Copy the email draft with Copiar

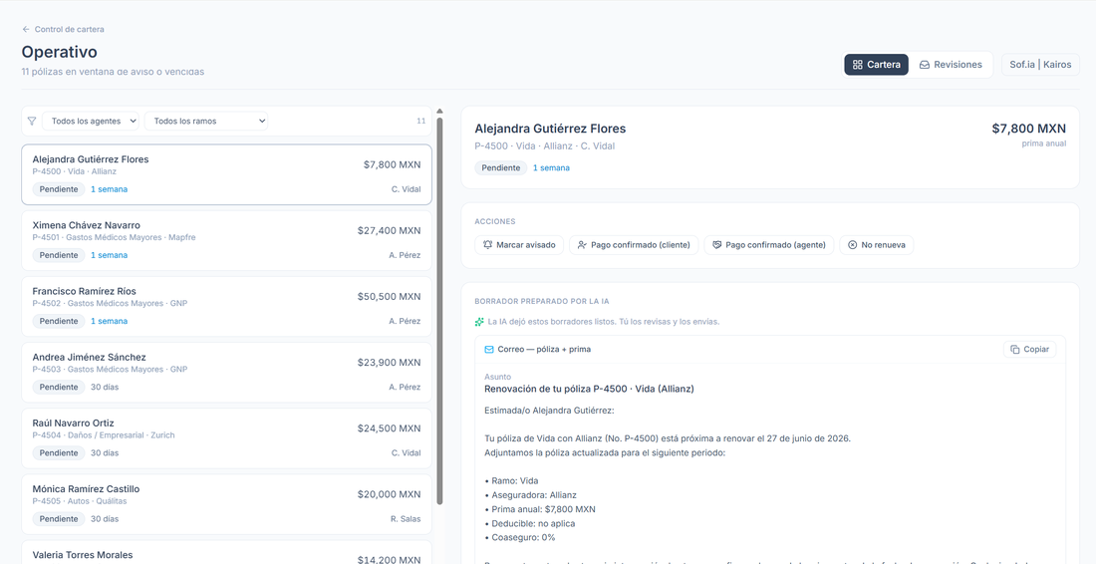[x=1029, y=349]
